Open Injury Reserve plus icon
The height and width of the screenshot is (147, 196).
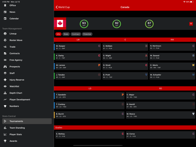5,80
